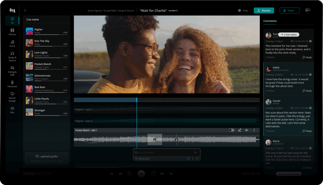Click the Review button
Viewport: 323px width, 185px height.
264,10
